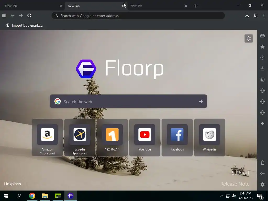Open File Explorer from the taskbar
268x201 pixels.
tap(45, 196)
